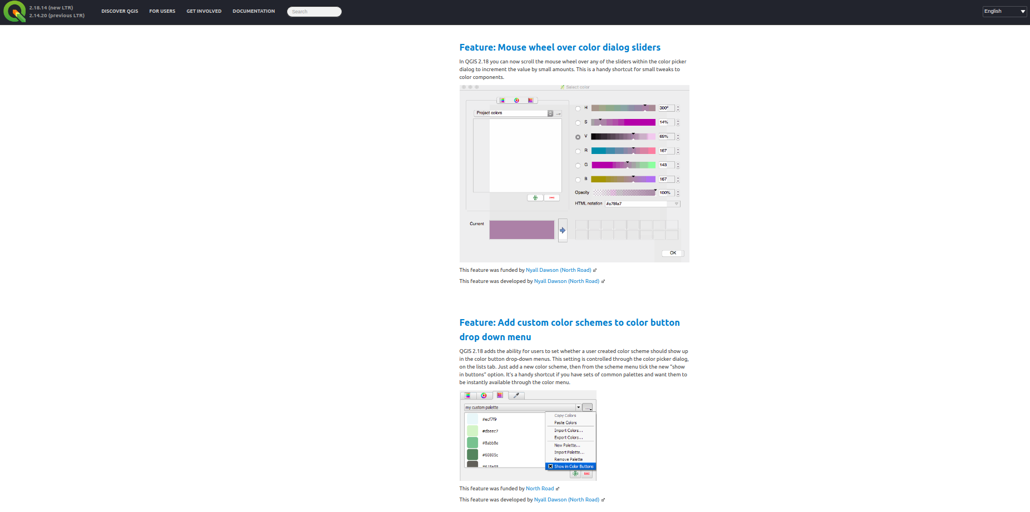Image resolution: width=1030 pixels, height=512 pixels.
Task: Open the color wheel tab in Select color dialog
Action: [x=516, y=101]
